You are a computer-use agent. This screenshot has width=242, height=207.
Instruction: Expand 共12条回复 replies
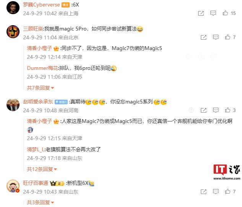42,169
